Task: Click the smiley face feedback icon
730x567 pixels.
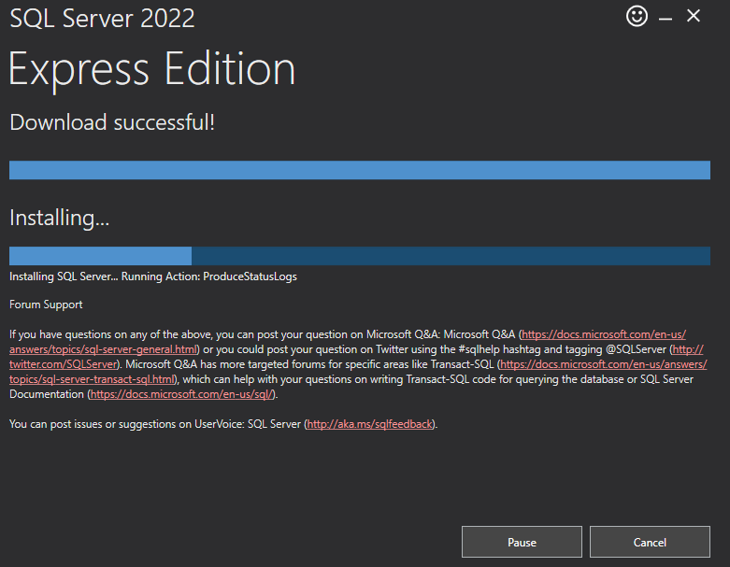Action: pyautogui.click(x=637, y=17)
